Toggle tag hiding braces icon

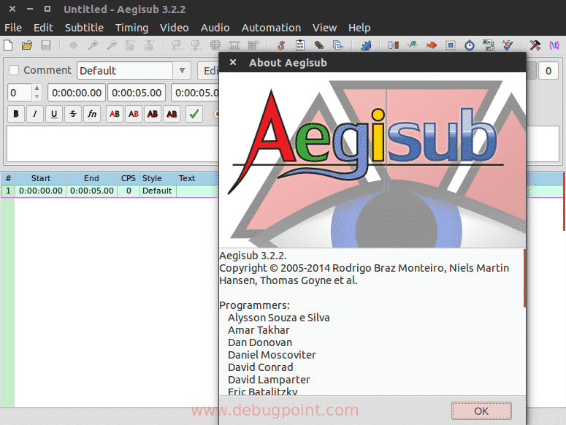(554, 45)
